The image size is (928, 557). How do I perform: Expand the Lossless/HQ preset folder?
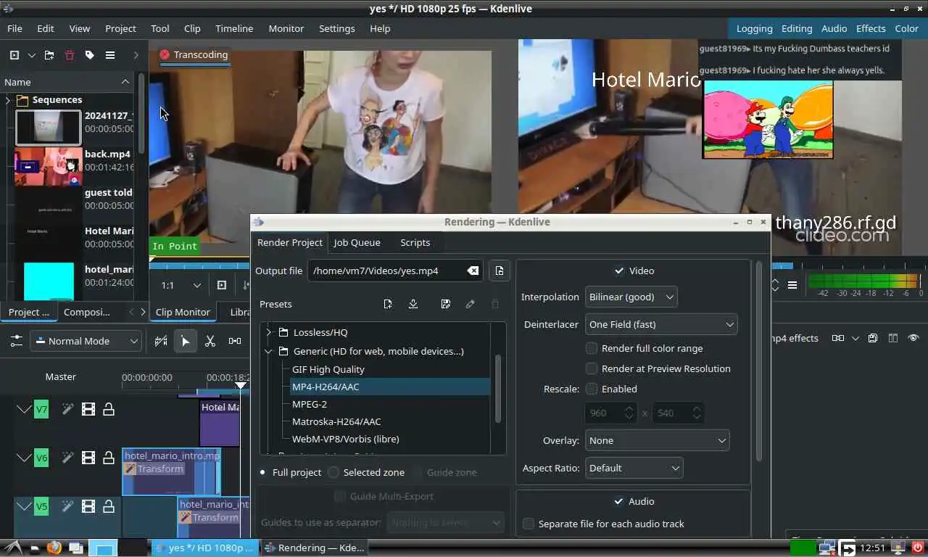click(x=269, y=332)
